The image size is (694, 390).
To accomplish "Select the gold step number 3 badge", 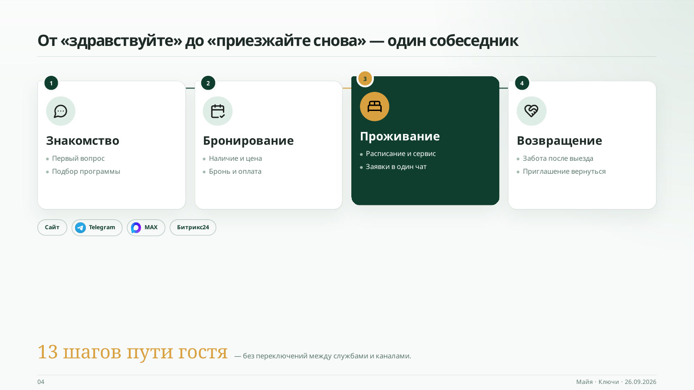I will tap(365, 79).
